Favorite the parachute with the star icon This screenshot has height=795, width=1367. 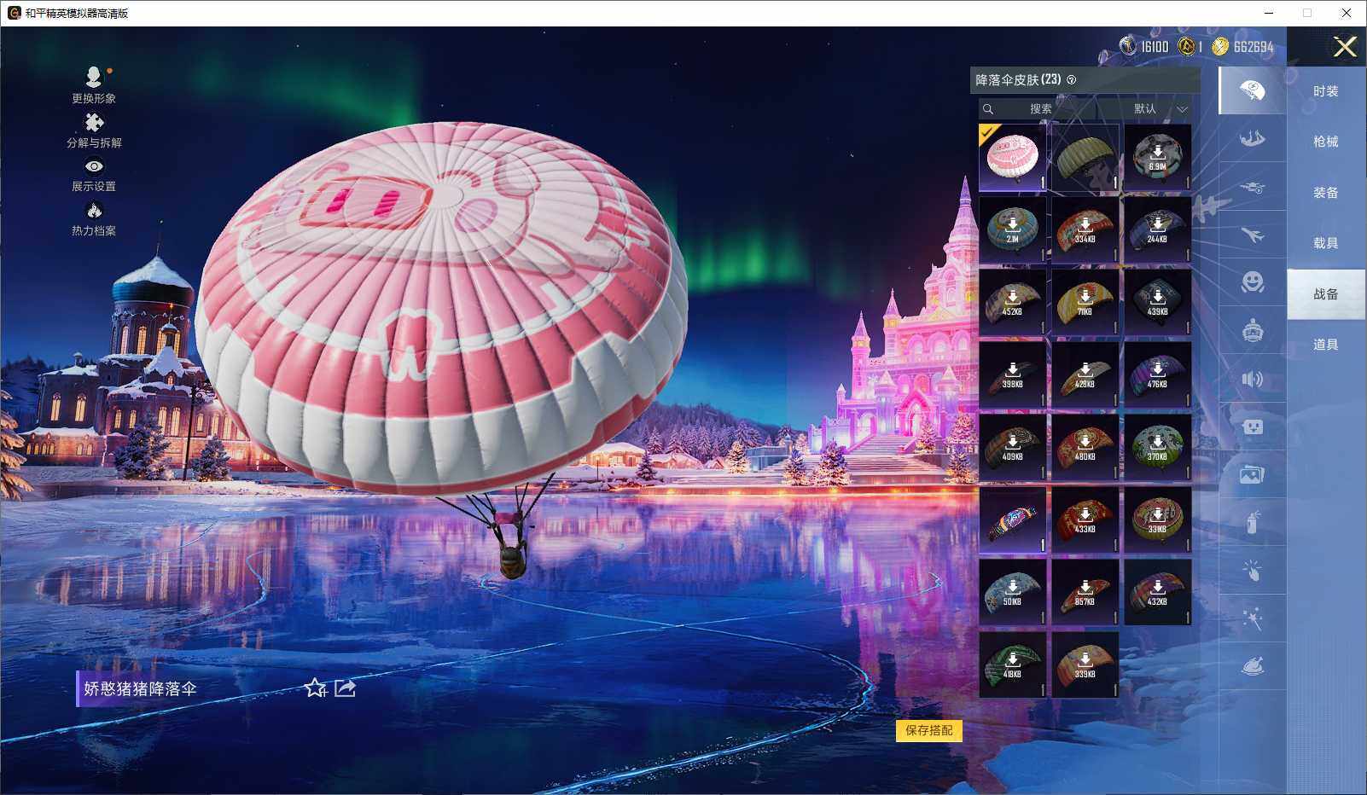click(x=315, y=688)
